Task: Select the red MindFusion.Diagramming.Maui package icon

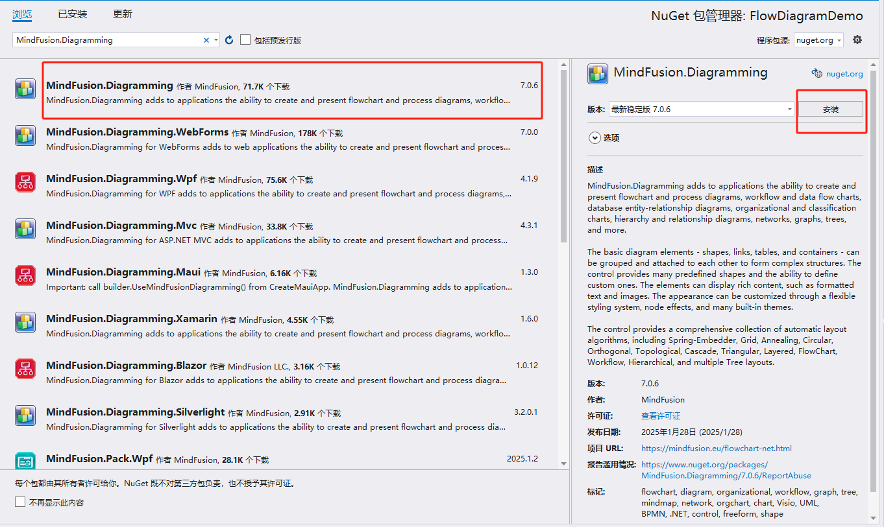Action: [25, 275]
